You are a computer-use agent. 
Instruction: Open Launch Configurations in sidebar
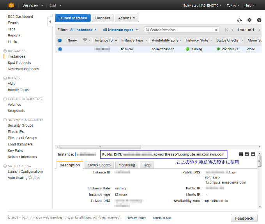coord(25,171)
